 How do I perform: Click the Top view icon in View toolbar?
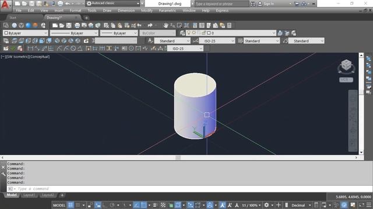click(14, 41)
